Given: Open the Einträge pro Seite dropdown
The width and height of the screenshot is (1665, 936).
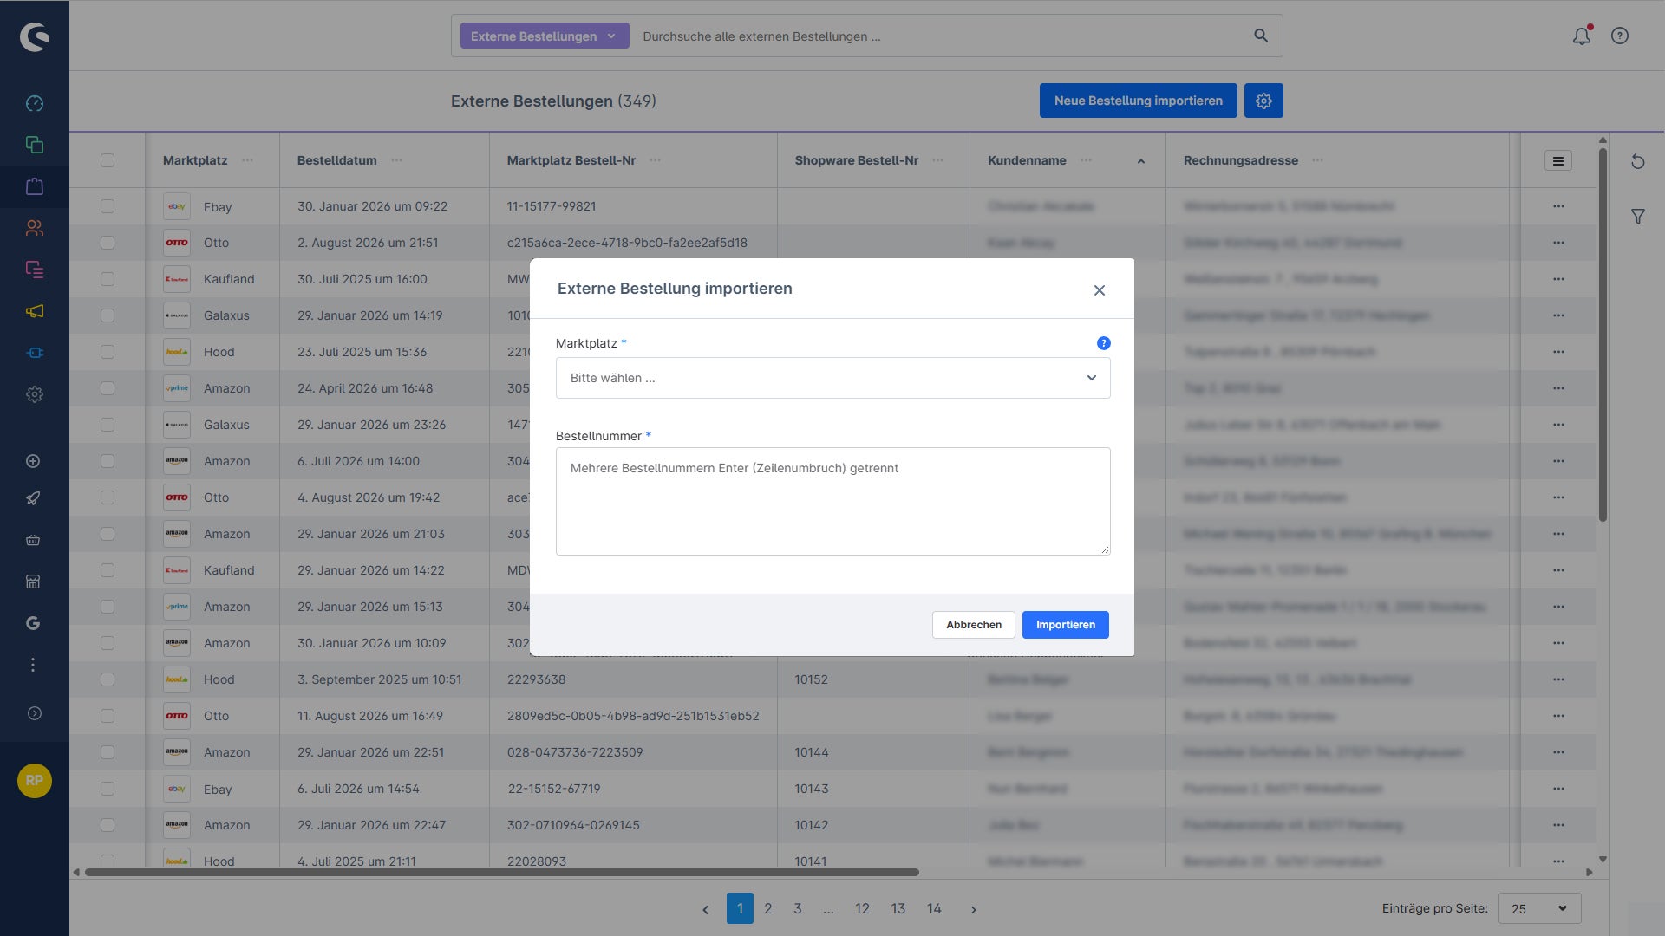Looking at the screenshot, I should coord(1539,908).
